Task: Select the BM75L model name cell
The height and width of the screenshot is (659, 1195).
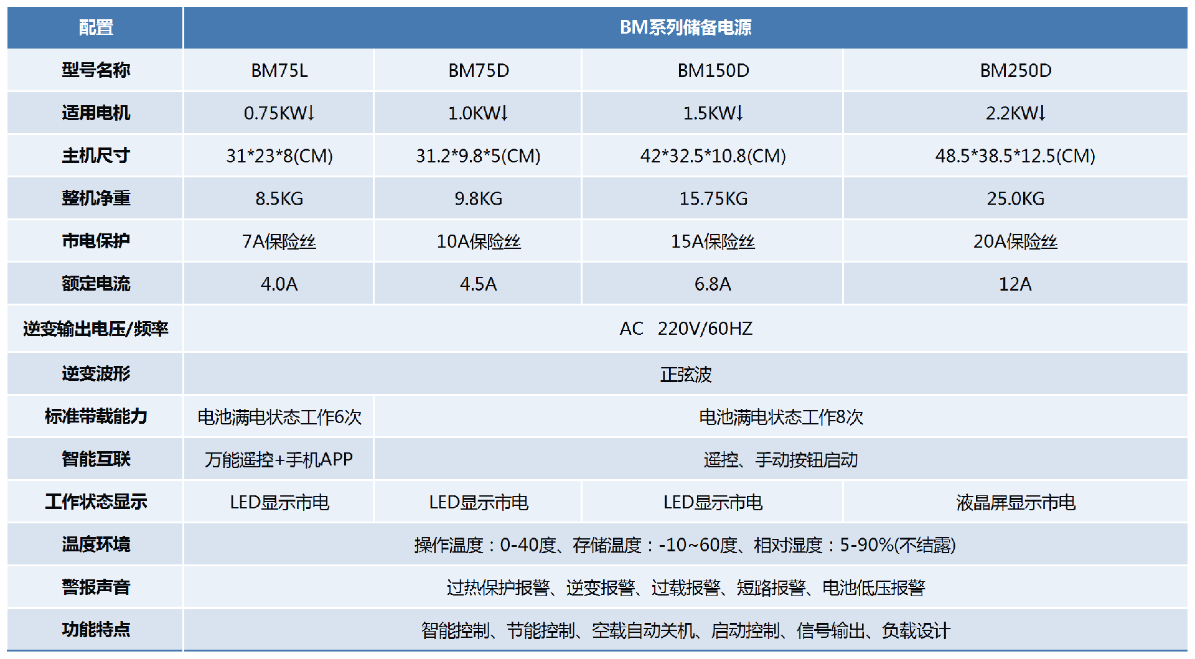Action: pos(279,70)
